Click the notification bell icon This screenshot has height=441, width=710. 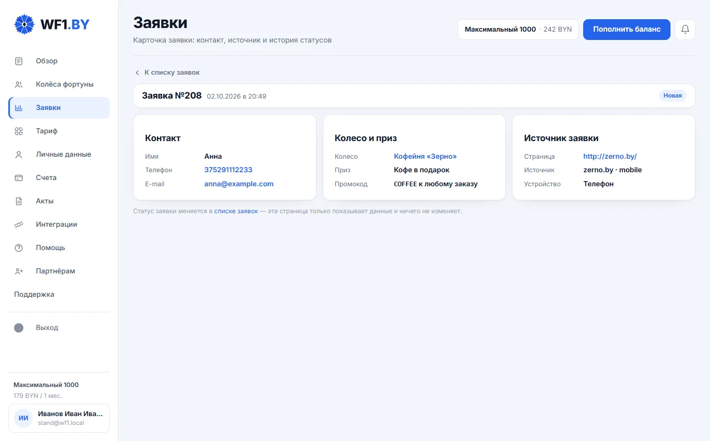[x=685, y=30]
